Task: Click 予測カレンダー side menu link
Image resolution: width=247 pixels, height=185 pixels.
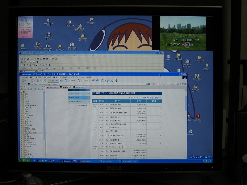Action: (79, 97)
